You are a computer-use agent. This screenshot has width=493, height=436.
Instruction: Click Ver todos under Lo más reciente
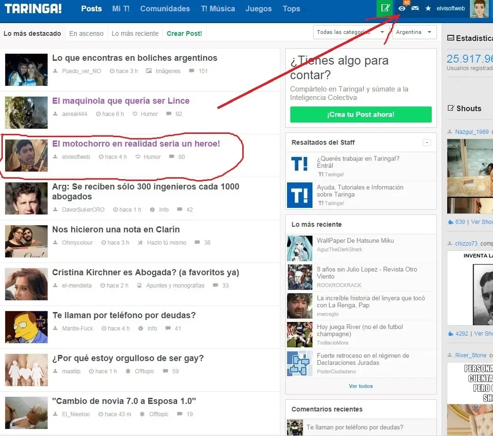(x=361, y=386)
